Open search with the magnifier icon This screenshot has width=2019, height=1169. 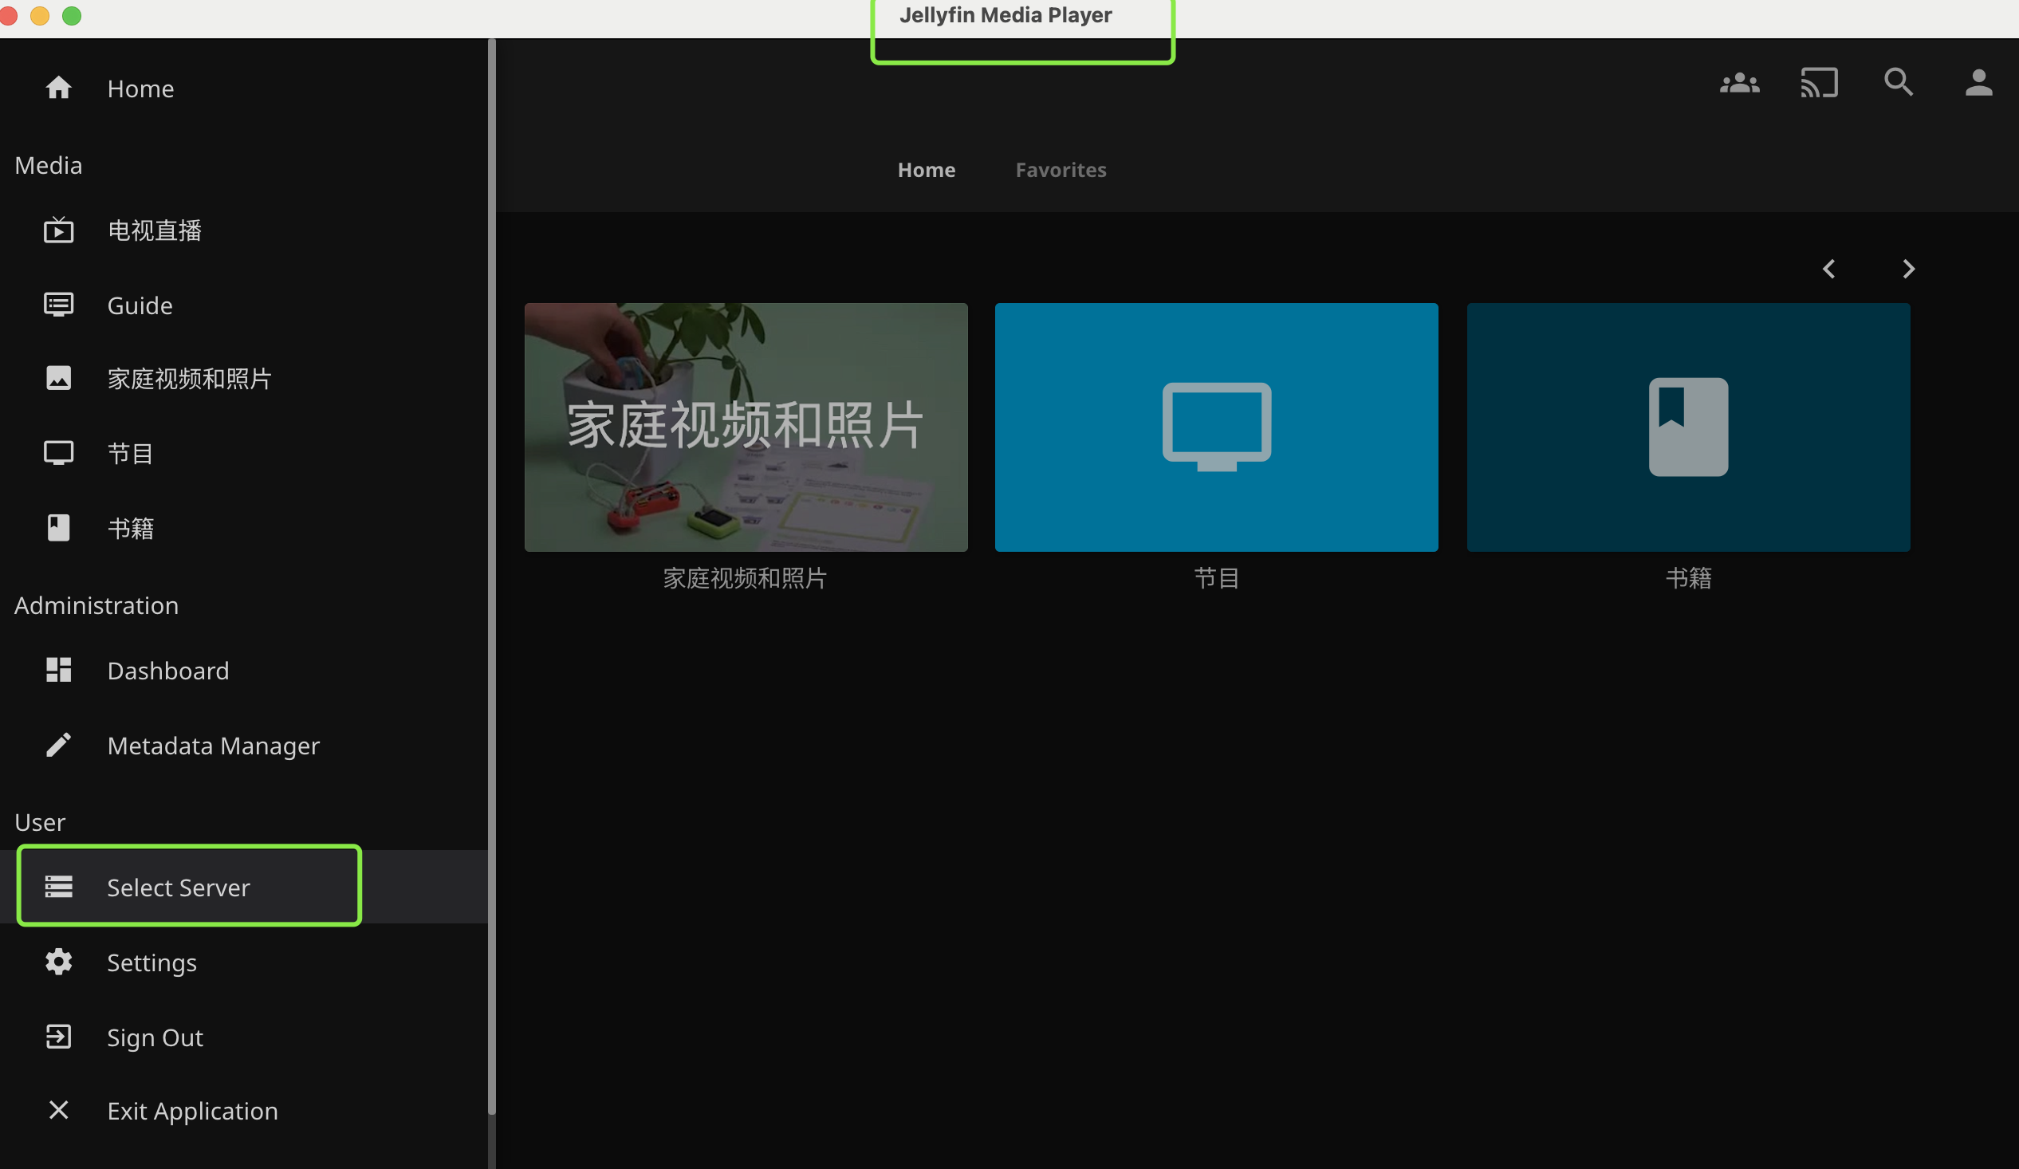pos(1898,82)
